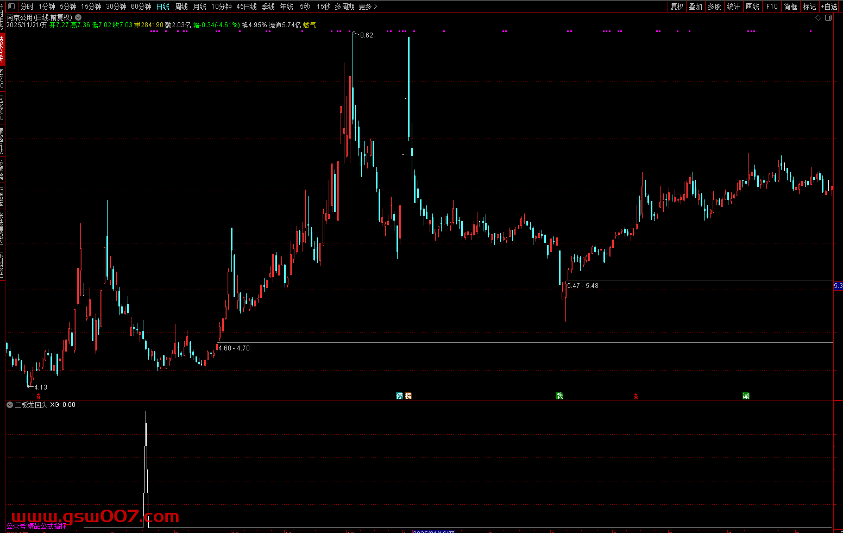Toggle 复权 price adjustment

tap(677, 7)
